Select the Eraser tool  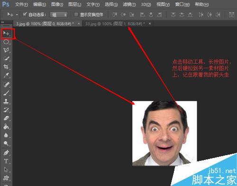click(x=6, y=118)
